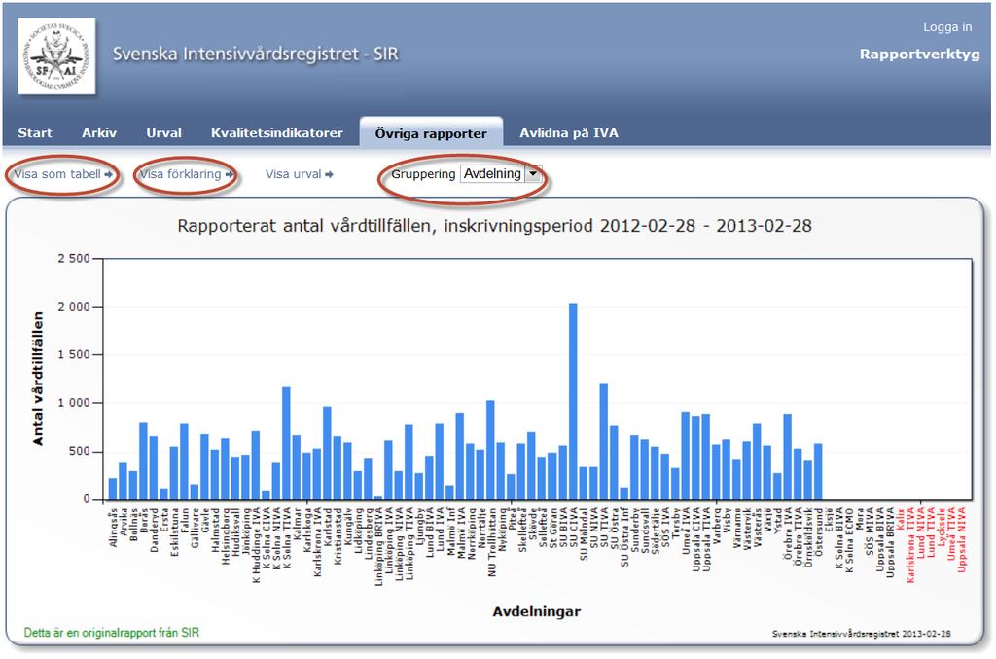Click the NU Trollhättan bar
The width and height of the screenshot is (996, 659).
(x=490, y=450)
